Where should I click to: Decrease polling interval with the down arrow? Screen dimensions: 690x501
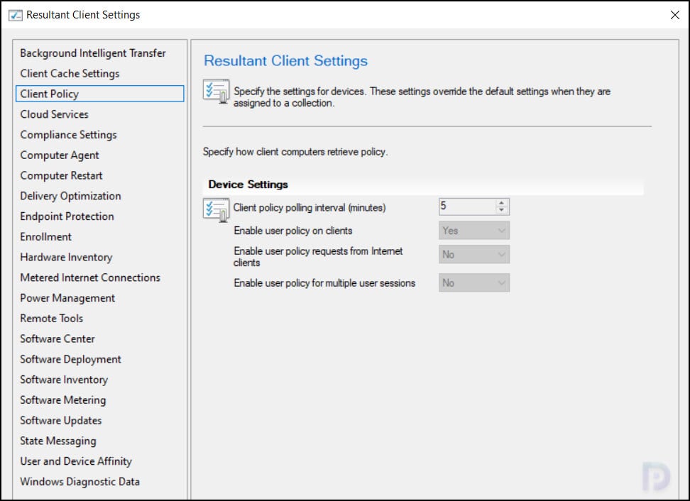[502, 210]
